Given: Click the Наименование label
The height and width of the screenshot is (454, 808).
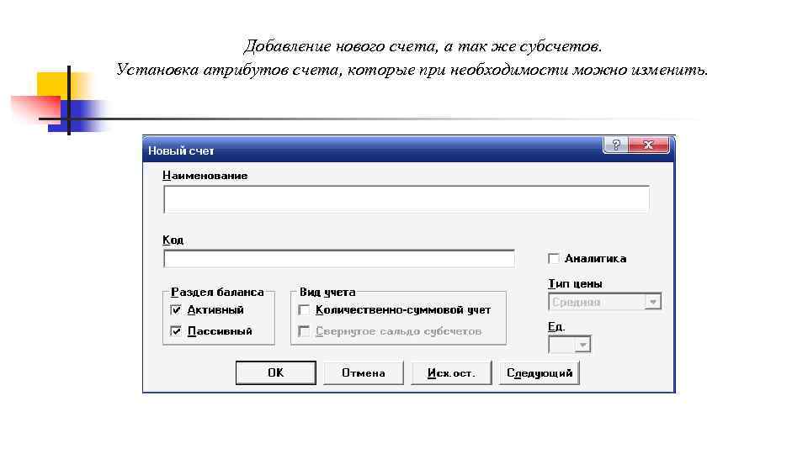Looking at the screenshot, I should click(x=205, y=176).
